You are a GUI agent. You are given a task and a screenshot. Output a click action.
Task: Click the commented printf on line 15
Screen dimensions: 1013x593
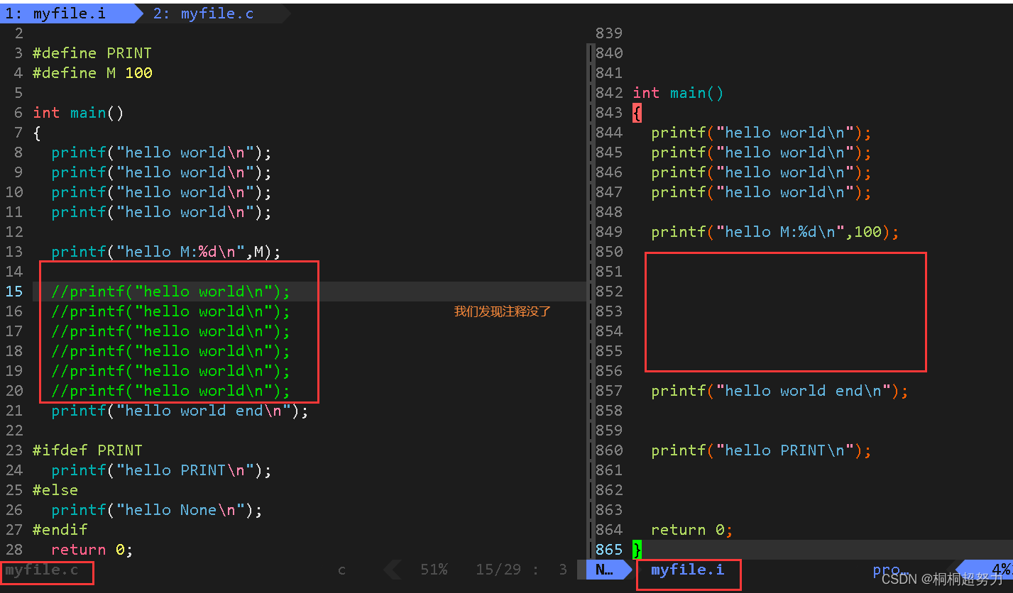[x=170, y=292]
